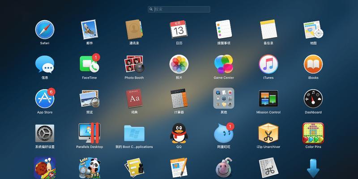Open the 通讯录 contacts app
The height and width of the screenshot is (179, 358).
[x=134, y=30]
